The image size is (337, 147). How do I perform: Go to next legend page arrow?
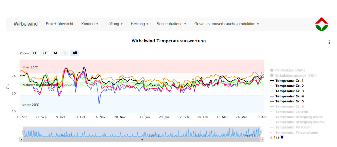tap(282, 137)
